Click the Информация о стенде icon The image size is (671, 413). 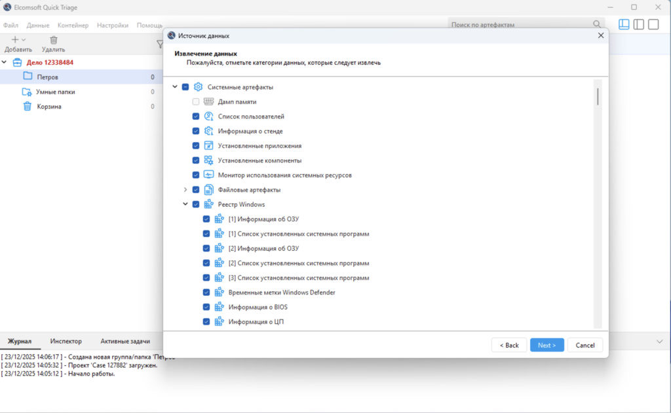(208, 131)
